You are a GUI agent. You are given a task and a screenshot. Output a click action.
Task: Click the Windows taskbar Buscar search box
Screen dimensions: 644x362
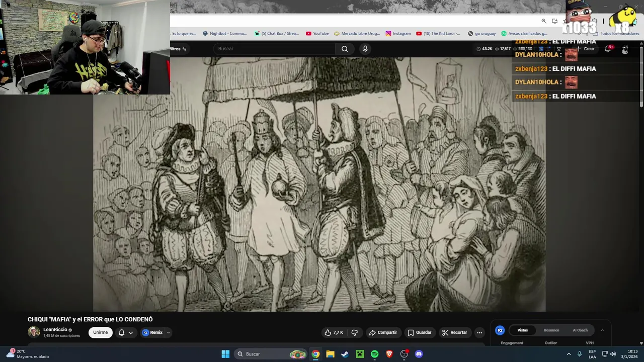coord(272,354)
